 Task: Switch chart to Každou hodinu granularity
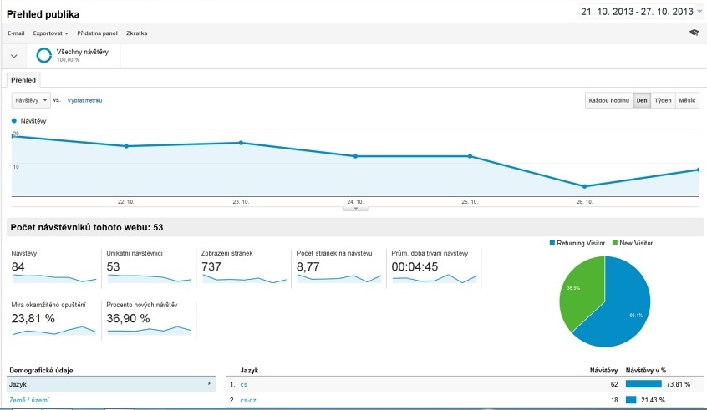click(x=608, y=100)
